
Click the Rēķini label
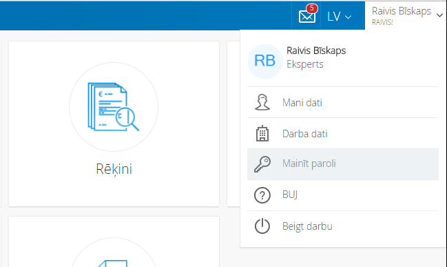114,169
